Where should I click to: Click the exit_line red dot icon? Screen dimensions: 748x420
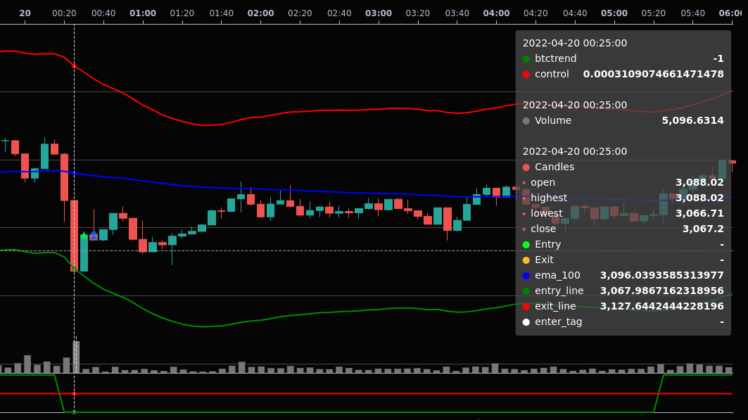[x=526, y=306]
